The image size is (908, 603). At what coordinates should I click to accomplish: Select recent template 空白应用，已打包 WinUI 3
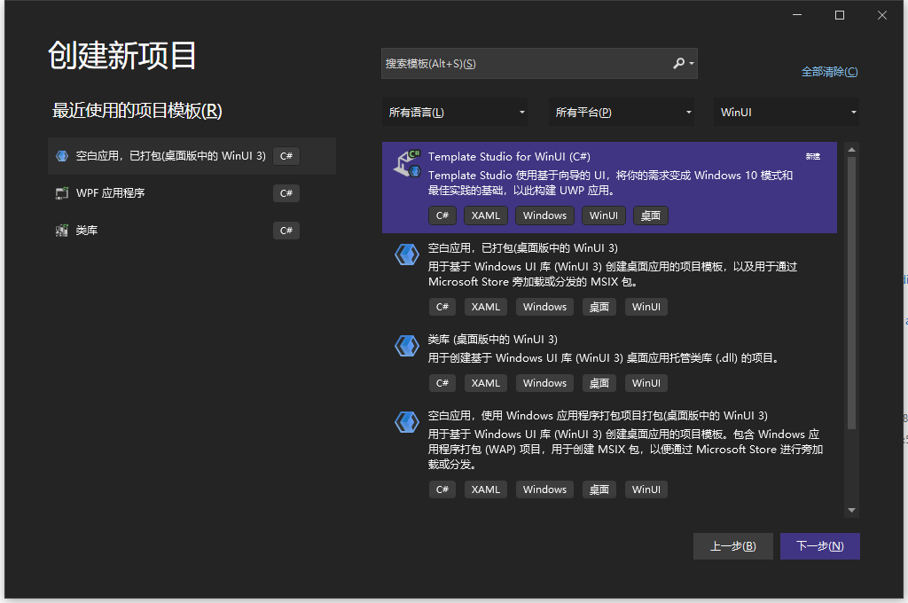click(x=192, y=156)
